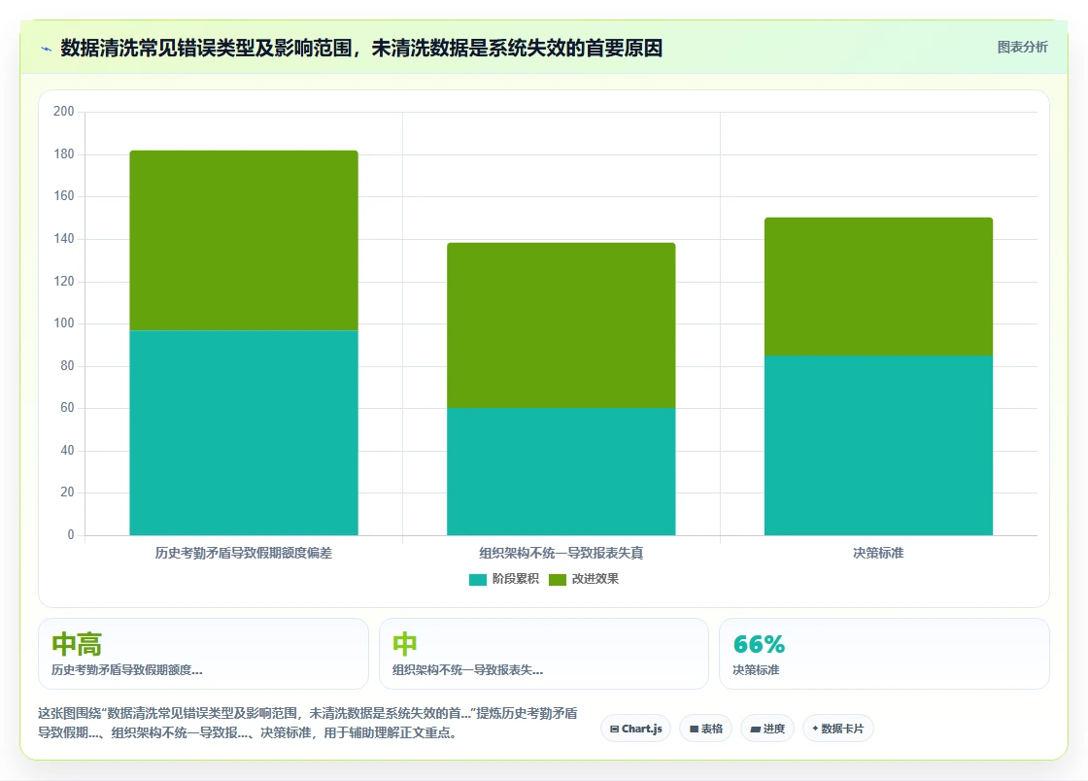Click the axis label 历史考勤矛盾导致假期额度偏差
Viewport: 1088px width, 781px height.
pos(244,553)
